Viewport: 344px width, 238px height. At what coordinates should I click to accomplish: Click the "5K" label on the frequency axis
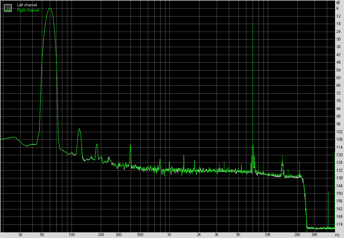[x=238, y=235]
